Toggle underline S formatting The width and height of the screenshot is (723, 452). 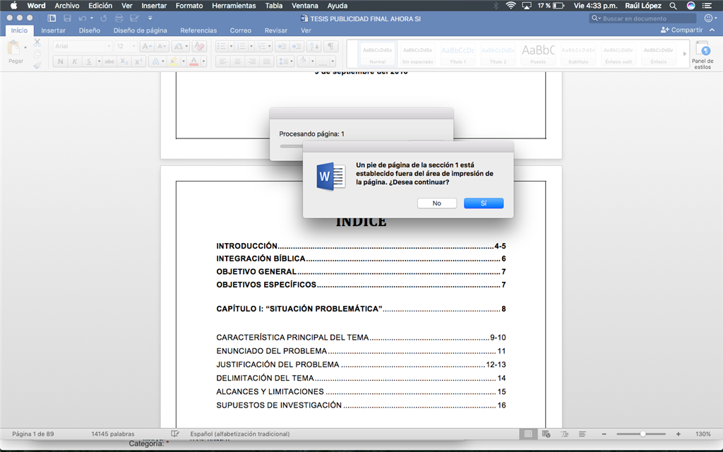click(88, 61)
